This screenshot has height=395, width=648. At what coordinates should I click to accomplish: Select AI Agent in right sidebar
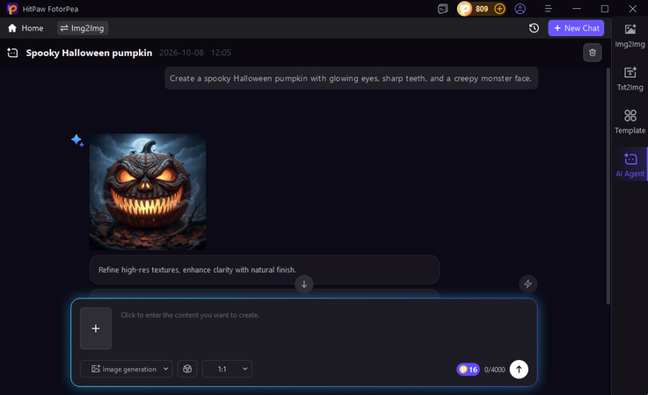(630, 165)
